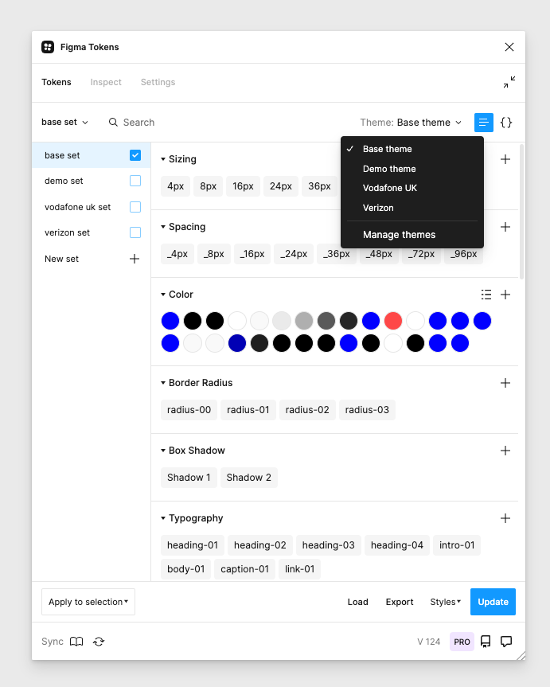This screenshot has width=550, height=687.
Task: Open the base set dropdown
Action: (62, 123)
